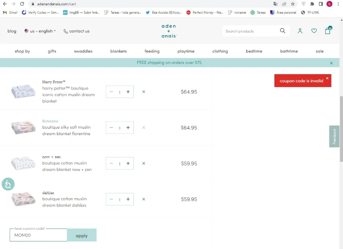Open the clothing menu
The width and height of the screenshot is (343, 249).
[x=220, y=51]
